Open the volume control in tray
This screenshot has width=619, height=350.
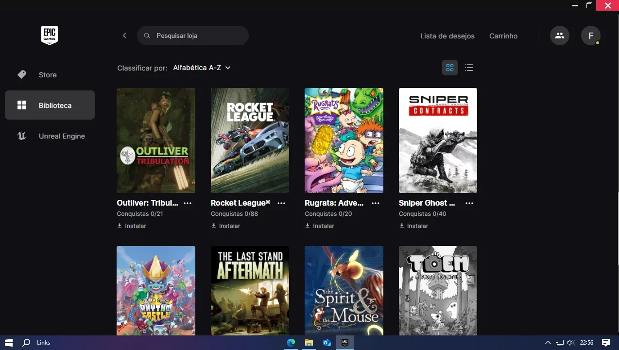coord(571,343)
